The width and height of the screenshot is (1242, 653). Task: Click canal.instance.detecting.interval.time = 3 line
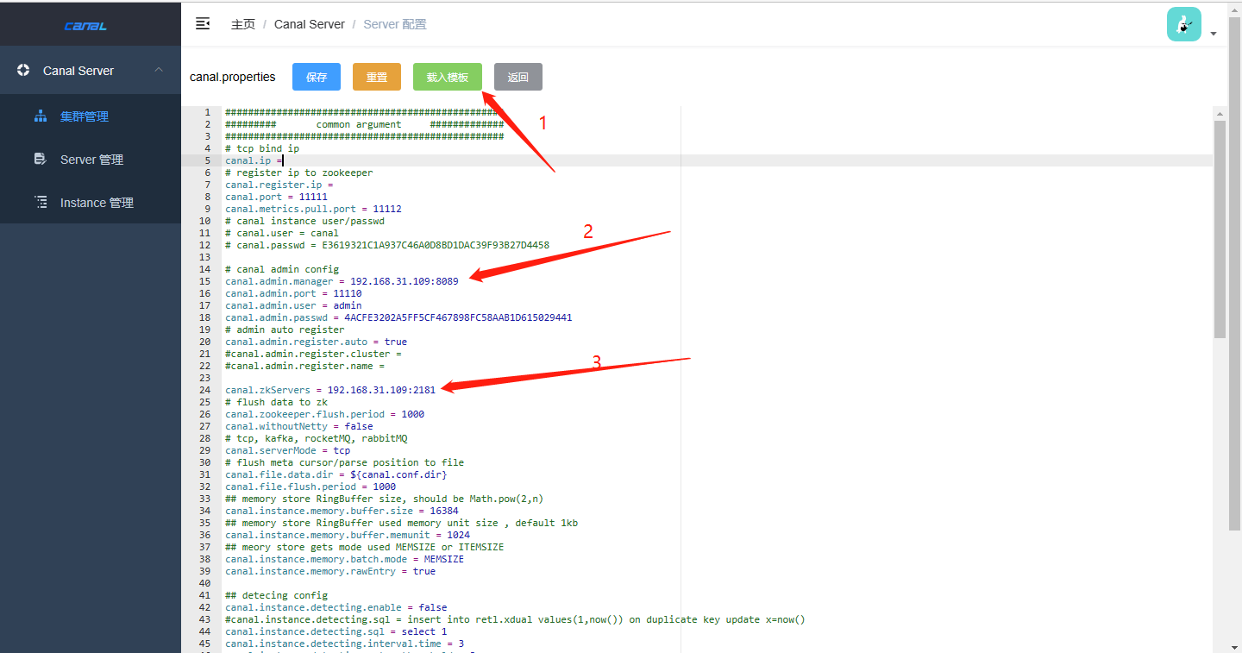pos(344,644)
